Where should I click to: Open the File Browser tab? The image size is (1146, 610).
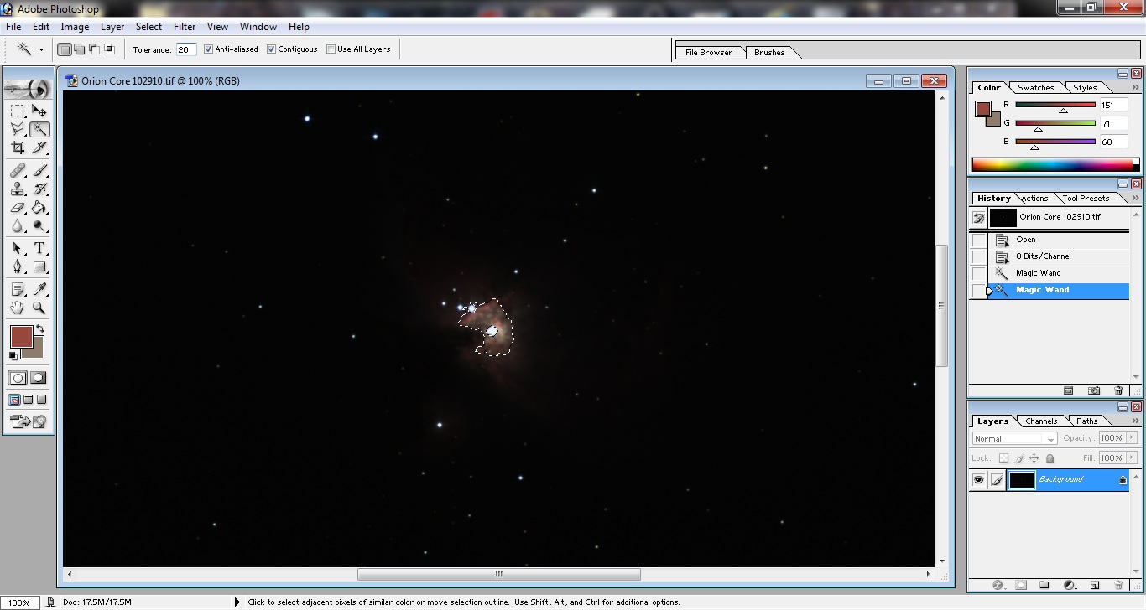click(x=709, y=52)
